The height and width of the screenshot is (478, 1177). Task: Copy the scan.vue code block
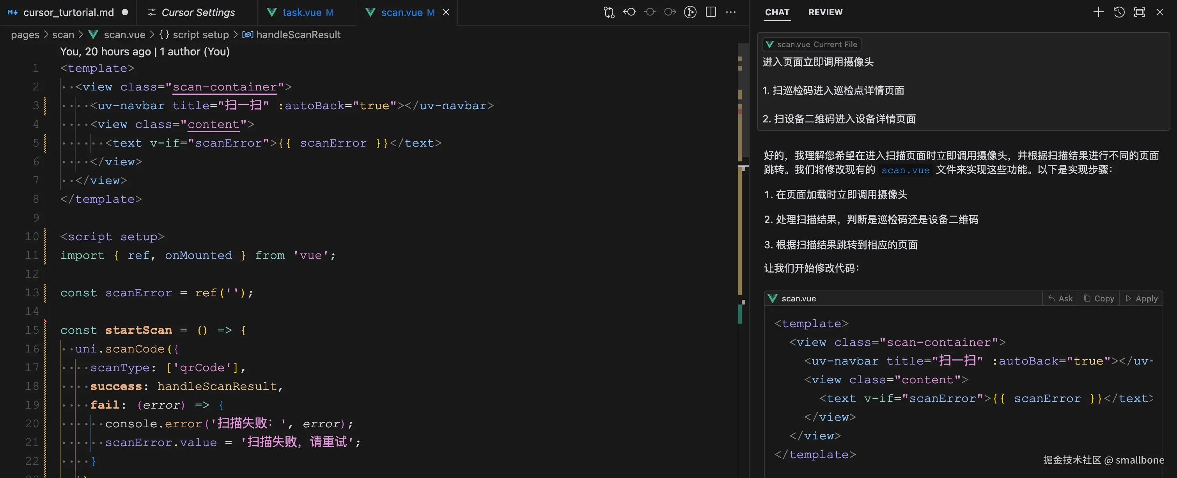click(x=1099, y=298)
